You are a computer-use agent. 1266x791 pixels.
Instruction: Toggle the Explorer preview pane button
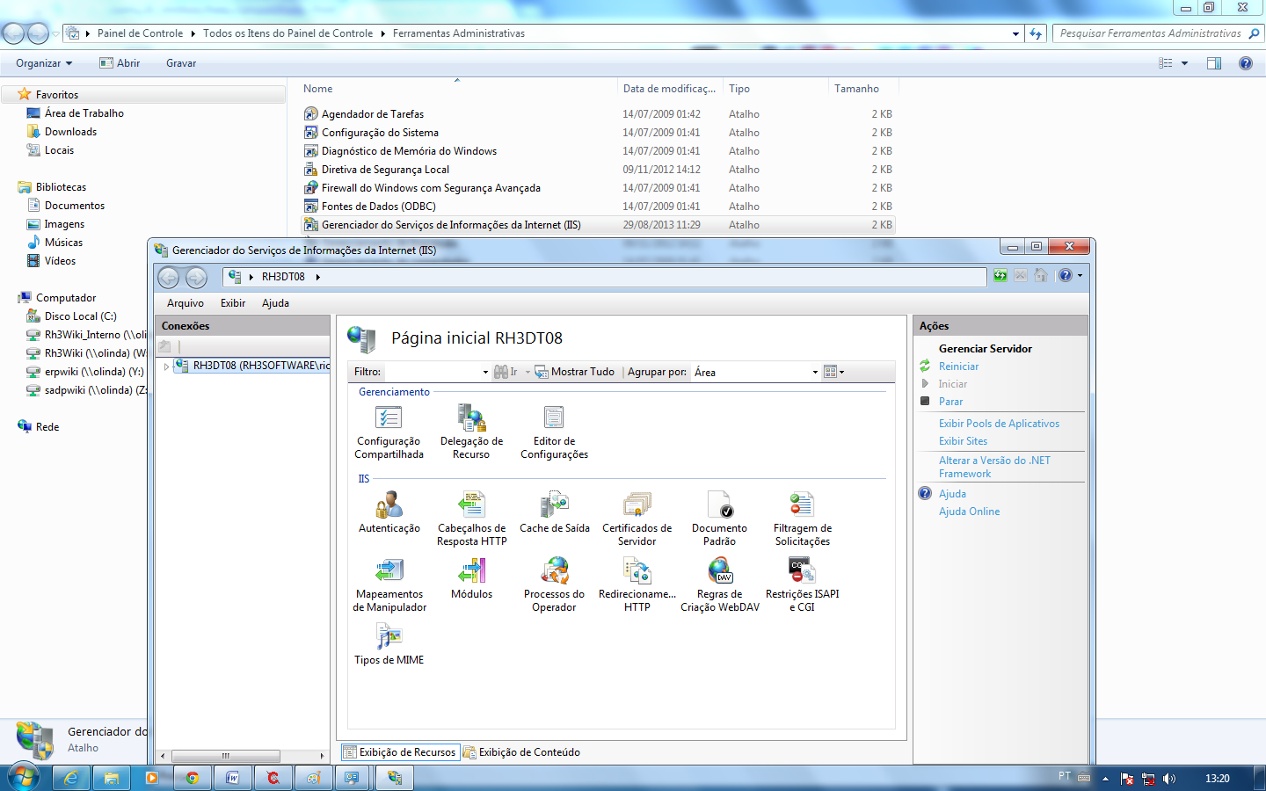[1214, 63]
